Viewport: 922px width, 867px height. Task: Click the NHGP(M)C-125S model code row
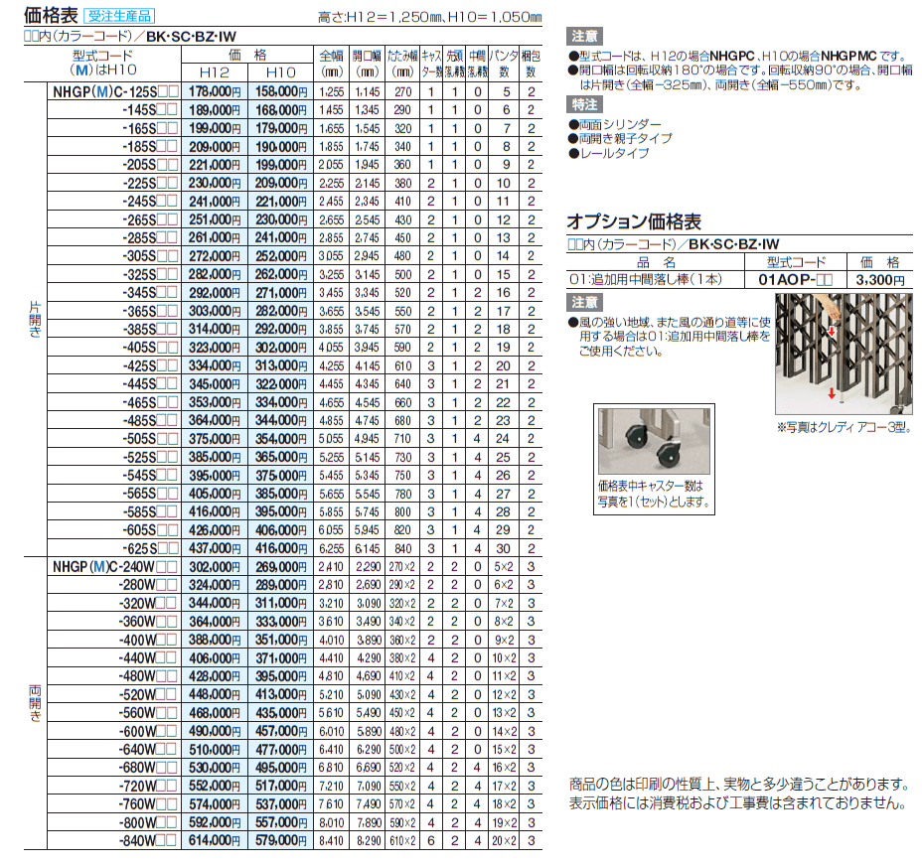click(114, 90)
